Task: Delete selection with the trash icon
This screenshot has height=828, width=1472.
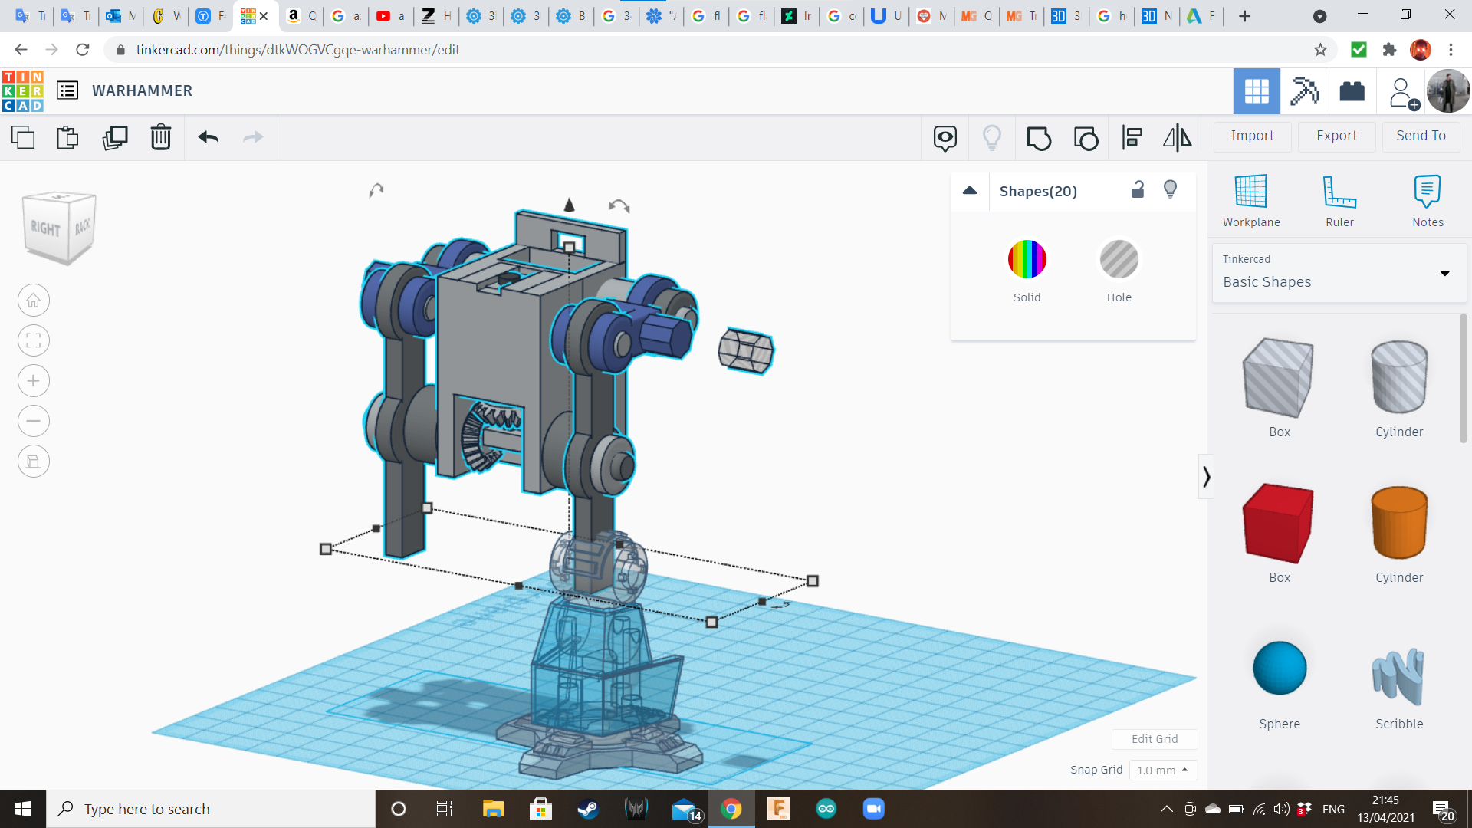Action: (x=161, y=138)
